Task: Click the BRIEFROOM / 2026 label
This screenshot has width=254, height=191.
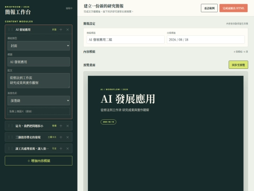Action: (x=17, y=7)
